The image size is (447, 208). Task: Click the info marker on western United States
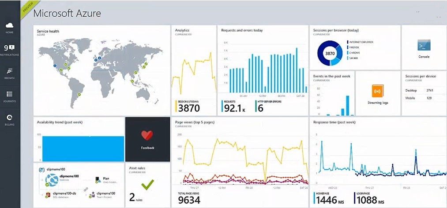point(55,66)
